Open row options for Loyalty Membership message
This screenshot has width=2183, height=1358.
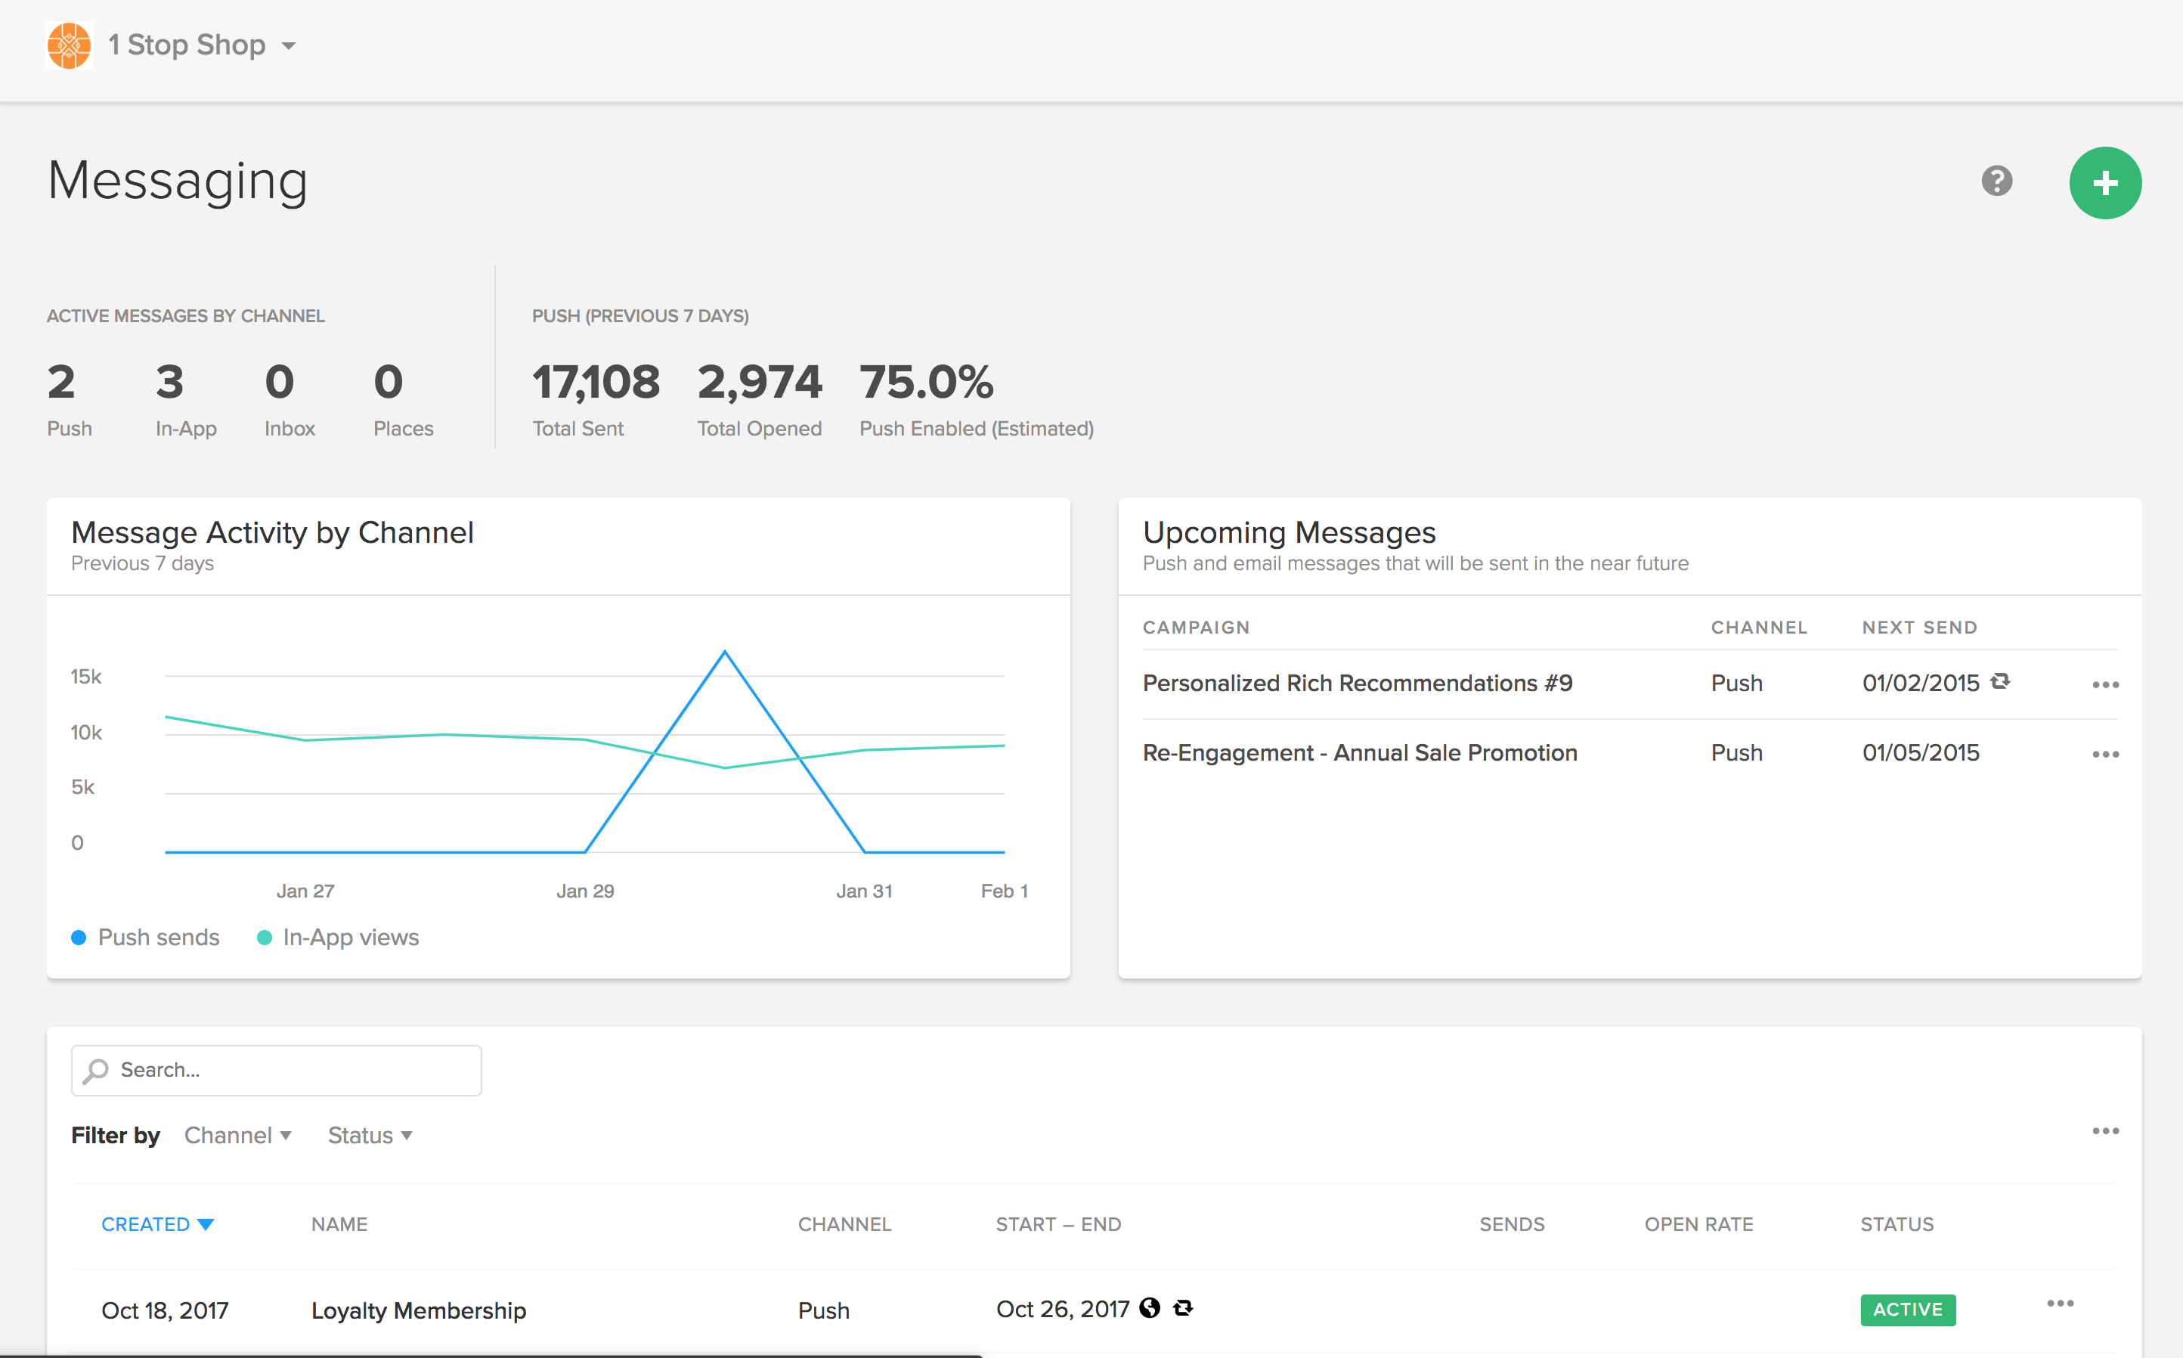2059,1304
